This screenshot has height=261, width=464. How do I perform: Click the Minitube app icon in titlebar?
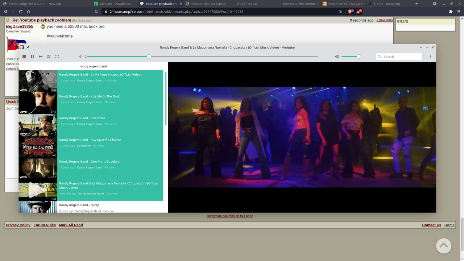(x=22, y=47)
